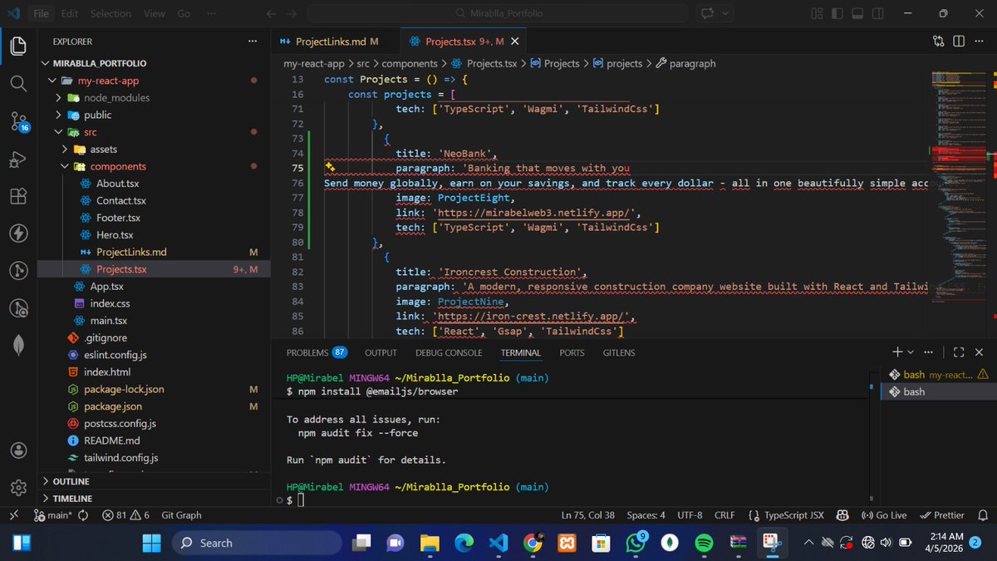Screen dimensions: 997x561
Task: Open the Manage gear icon
Action: tap(18, 487)
